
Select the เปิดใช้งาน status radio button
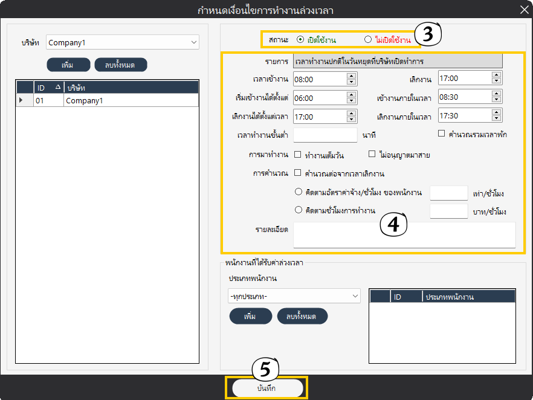point(300,40)
